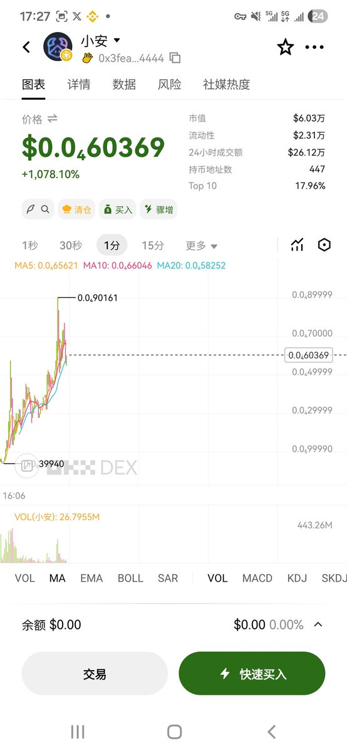Viewport: 347px width, 753px height.
Task: Tap the 交易 trade button
Action: click(95, 674)
